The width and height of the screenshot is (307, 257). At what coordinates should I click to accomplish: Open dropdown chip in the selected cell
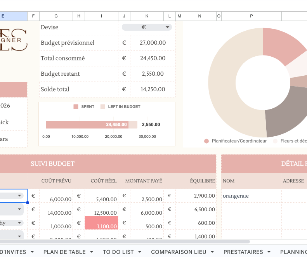[x=19, y=196]
